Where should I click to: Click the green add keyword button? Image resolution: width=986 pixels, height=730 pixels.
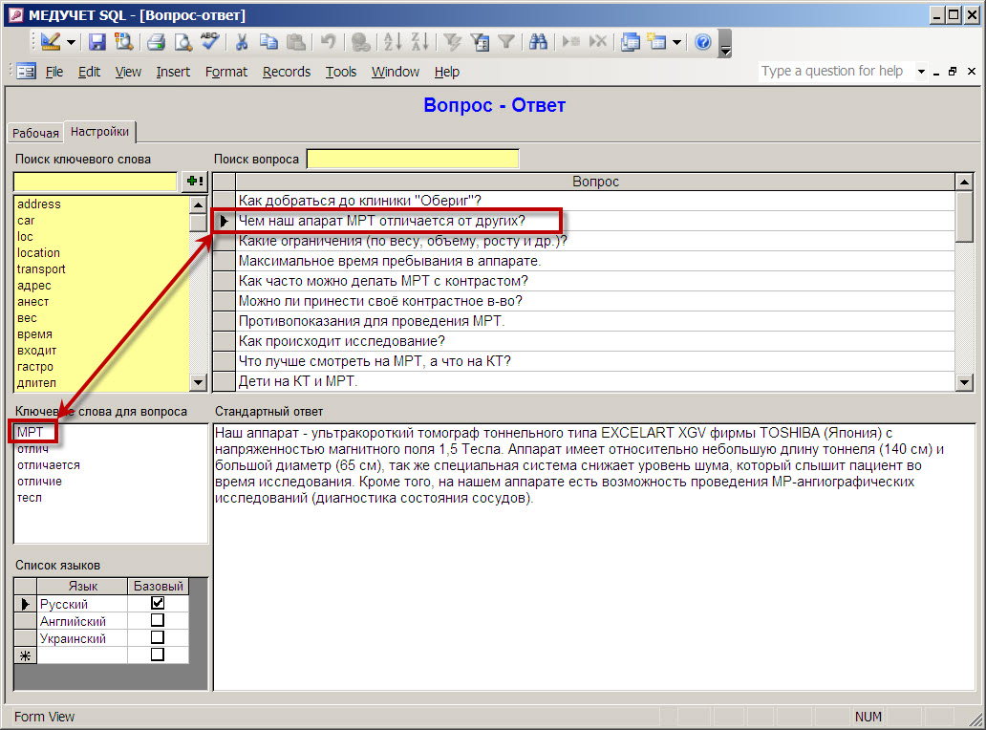coord(194,182)
